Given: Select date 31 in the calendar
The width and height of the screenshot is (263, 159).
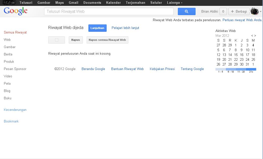Looking at the screenshot, I should coord(247,64).
